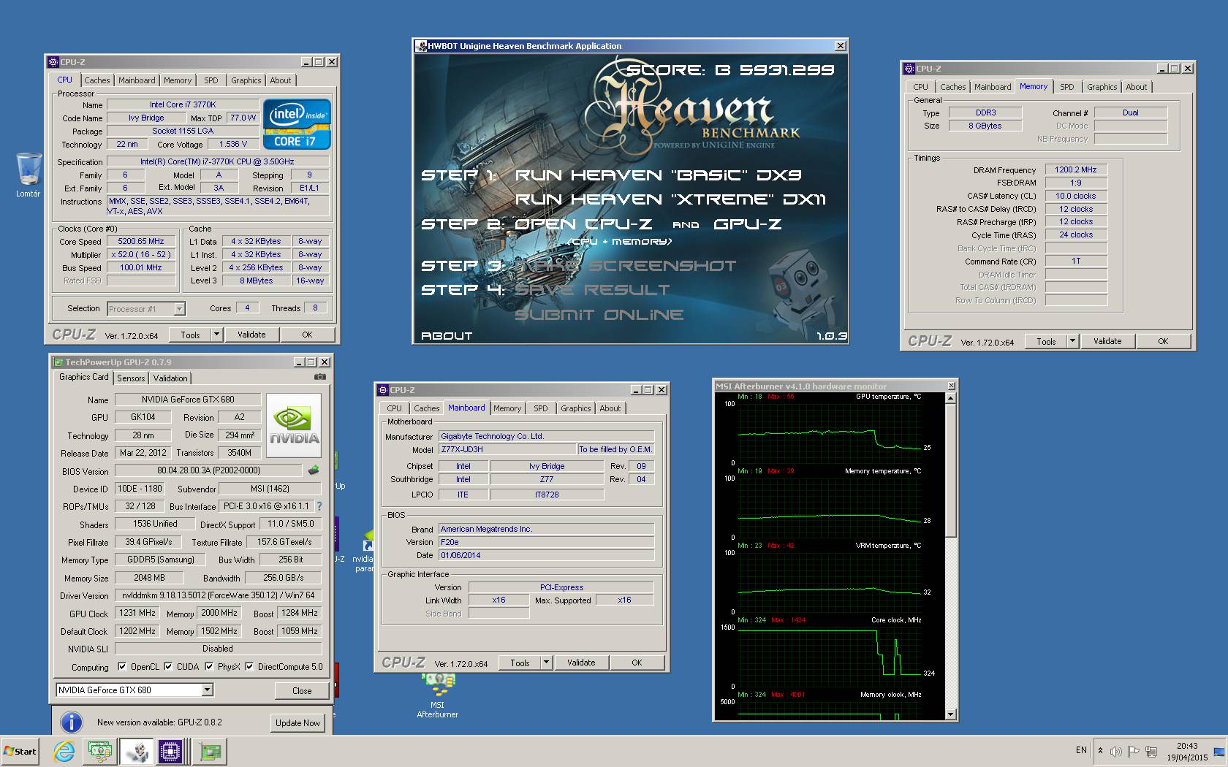Toggle the PhysX checkbox in GPU-Z

coord(210,666)
